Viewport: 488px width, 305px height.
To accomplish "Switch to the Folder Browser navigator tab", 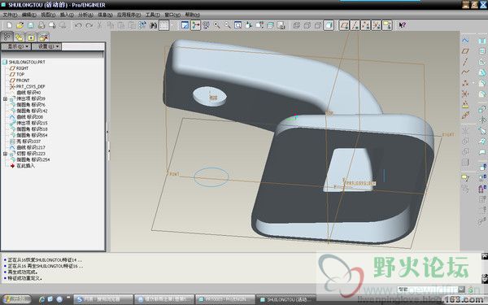I will click(19, 37).
